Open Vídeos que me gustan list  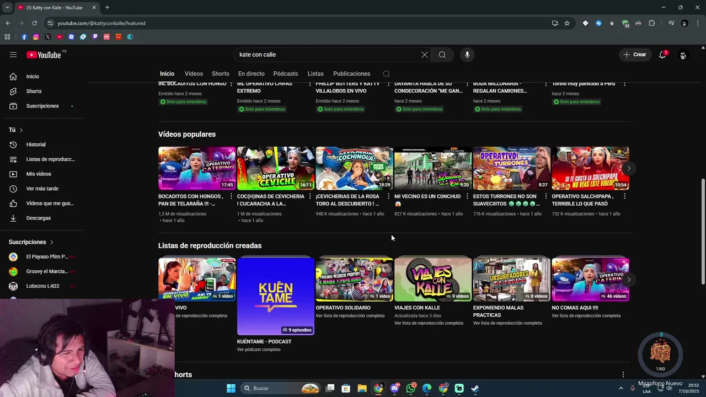click(x=42, y=203)
